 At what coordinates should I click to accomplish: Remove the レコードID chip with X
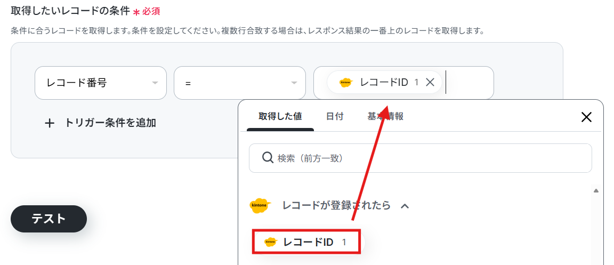click(430, 82)
